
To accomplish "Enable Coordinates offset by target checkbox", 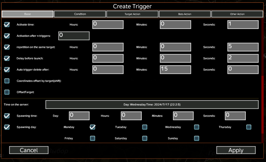I will (x=7, y=81).
